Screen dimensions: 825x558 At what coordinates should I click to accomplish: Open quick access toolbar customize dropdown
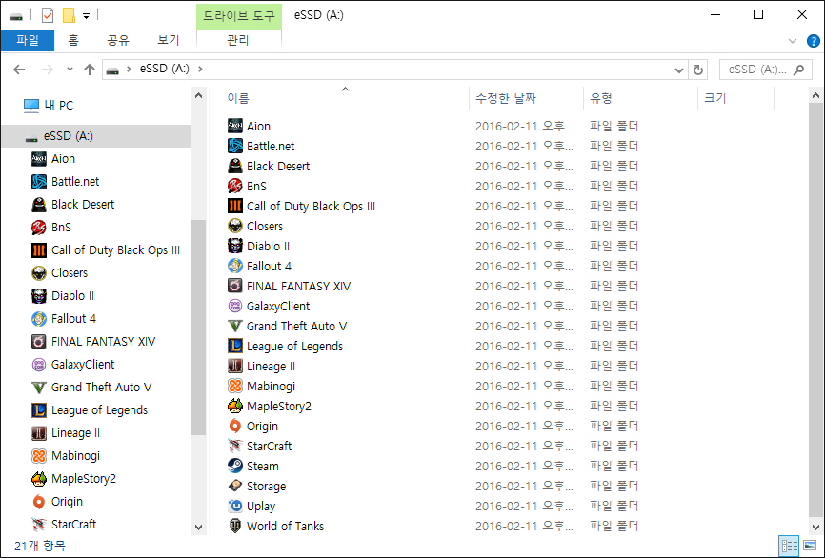click(86, 16)
